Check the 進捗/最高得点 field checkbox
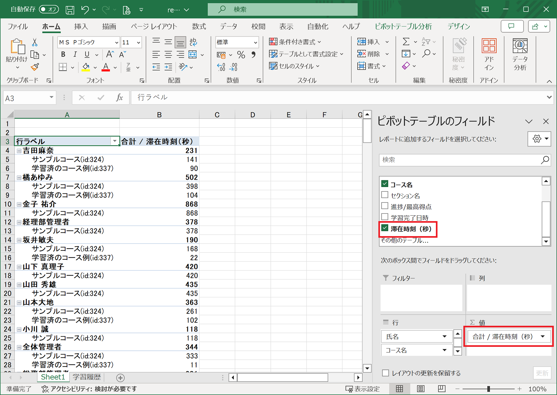 (x=385, y=206)
